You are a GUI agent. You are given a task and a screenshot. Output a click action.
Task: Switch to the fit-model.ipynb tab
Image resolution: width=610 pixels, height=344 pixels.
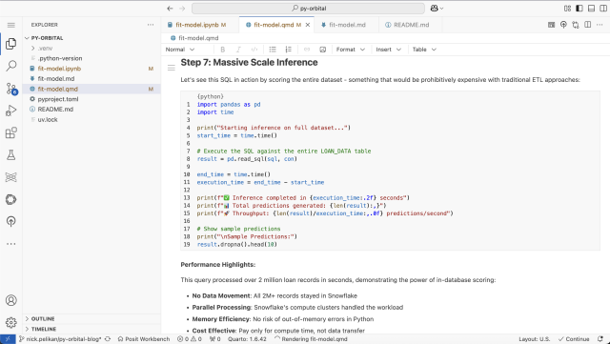(x=200, y=25)
